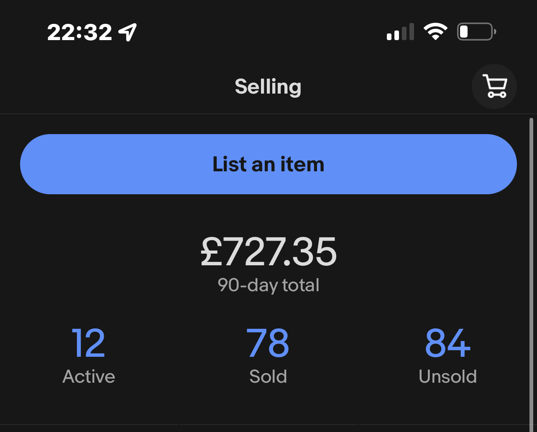Image resolution: width=537 pixels, height=432 pixels.
Task: Open the 84 unsold items count
Action: (x=447, y=343)
